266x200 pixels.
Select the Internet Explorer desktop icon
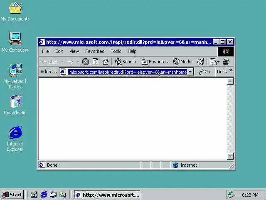15,139
